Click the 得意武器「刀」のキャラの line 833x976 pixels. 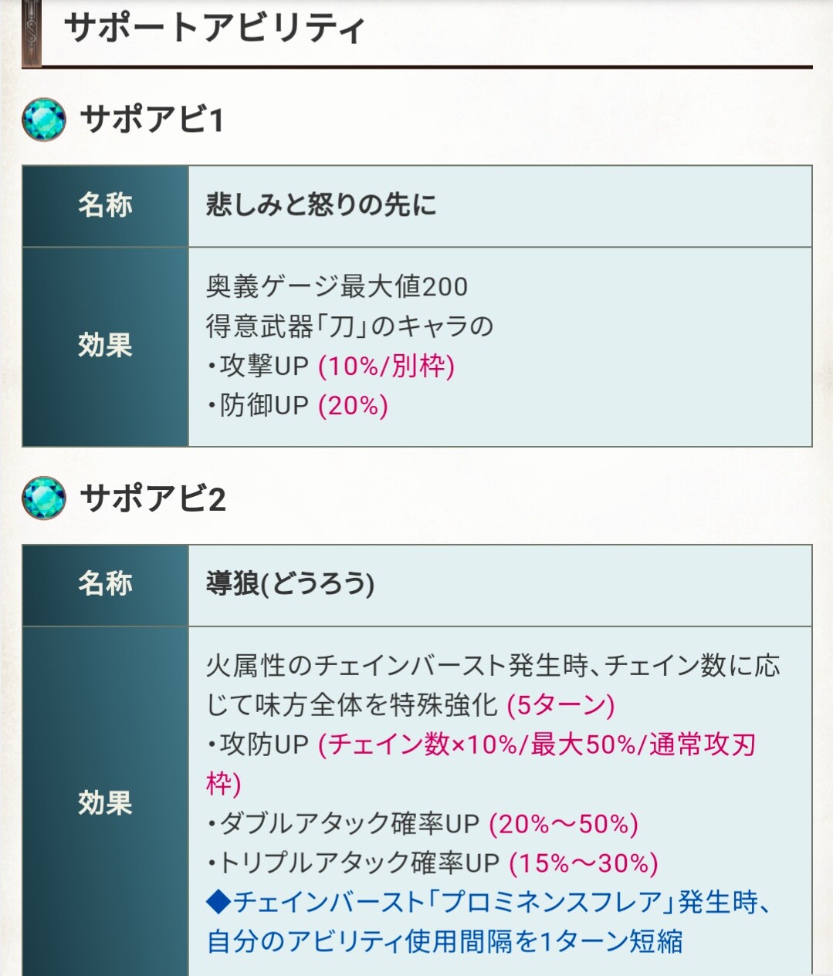click(349, 326)
